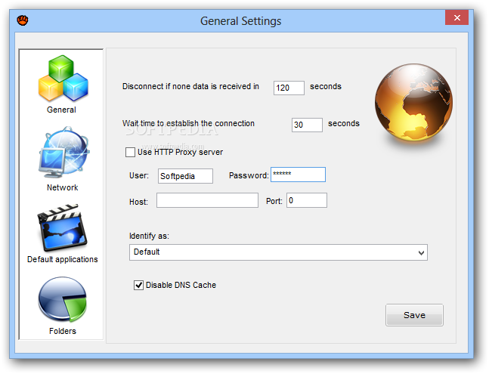
Task: Click the User field containing Softpedia
Action: 185,176
